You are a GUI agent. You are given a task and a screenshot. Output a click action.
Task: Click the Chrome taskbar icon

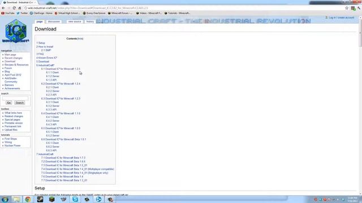pyautogui.click(x=28, y=199)
